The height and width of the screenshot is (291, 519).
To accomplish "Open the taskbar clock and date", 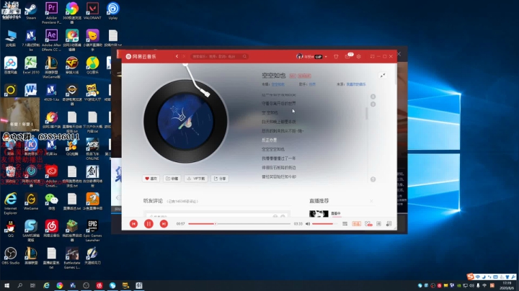I will (x=507, y=286).
